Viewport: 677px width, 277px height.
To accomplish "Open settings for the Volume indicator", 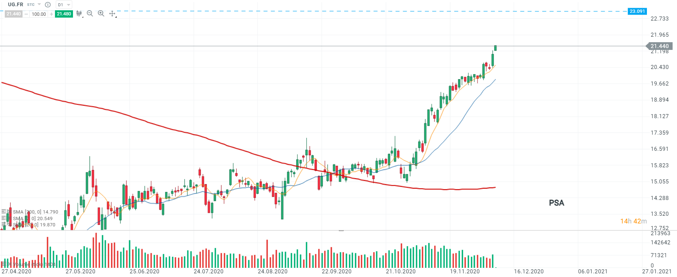I will (3, 264).
